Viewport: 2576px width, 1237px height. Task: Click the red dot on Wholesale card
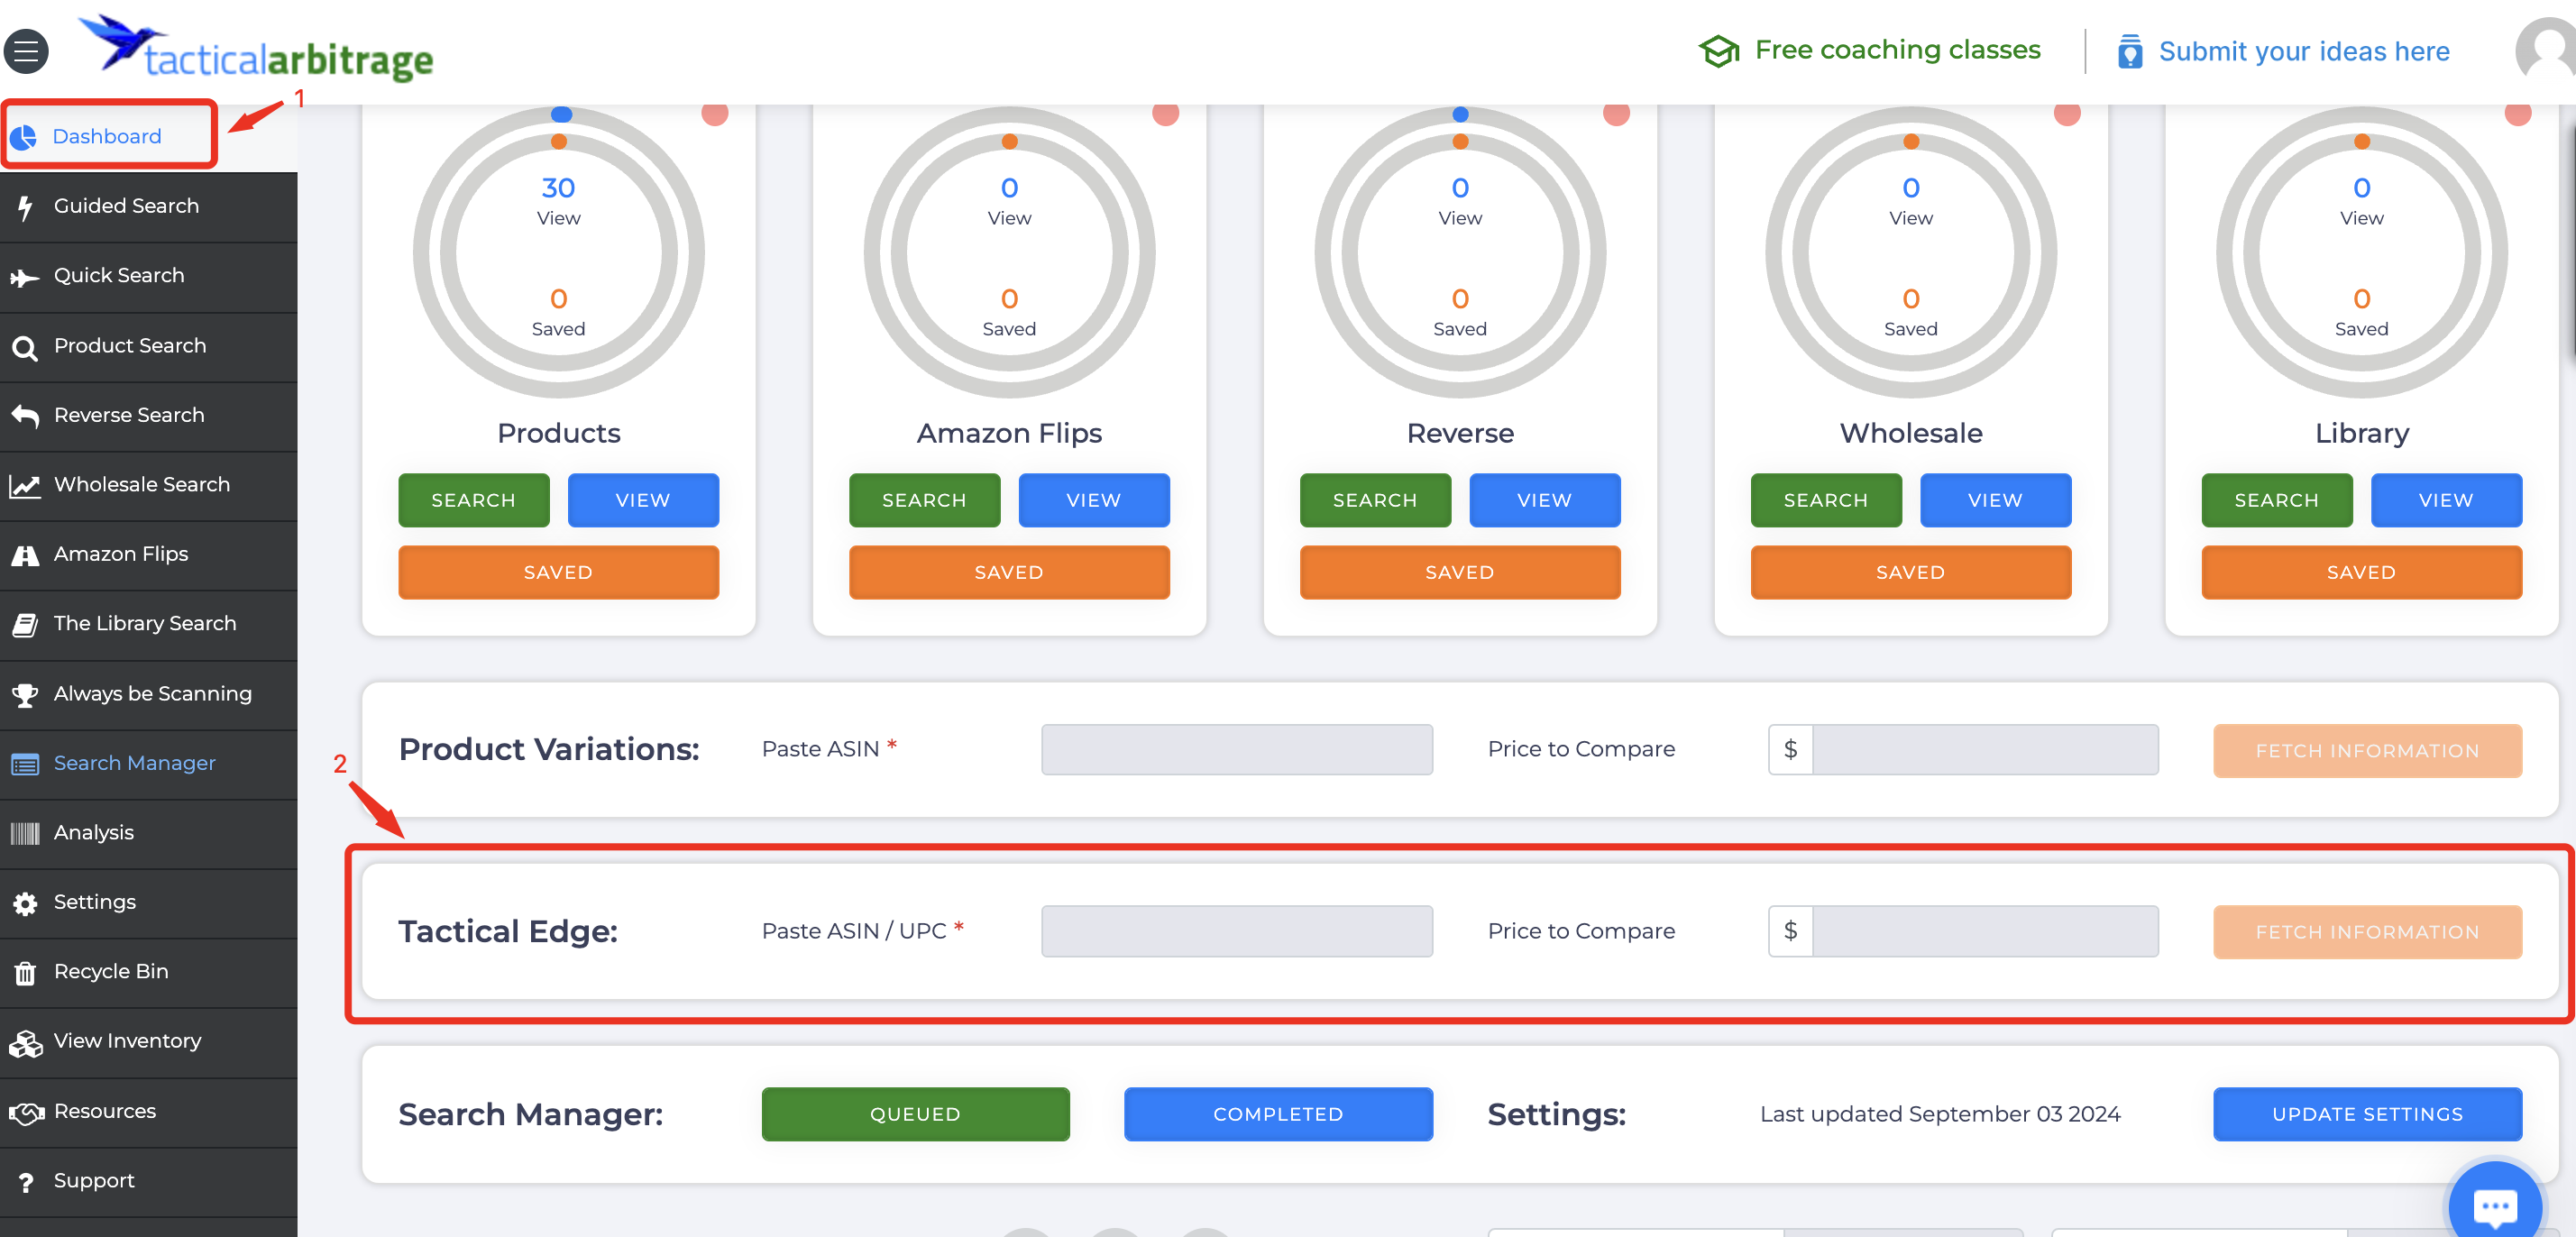pyautogui.click(x=2068, y=113)
